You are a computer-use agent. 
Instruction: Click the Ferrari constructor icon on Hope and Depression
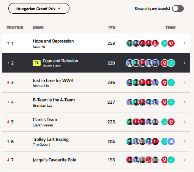click(x=171, y=43)
